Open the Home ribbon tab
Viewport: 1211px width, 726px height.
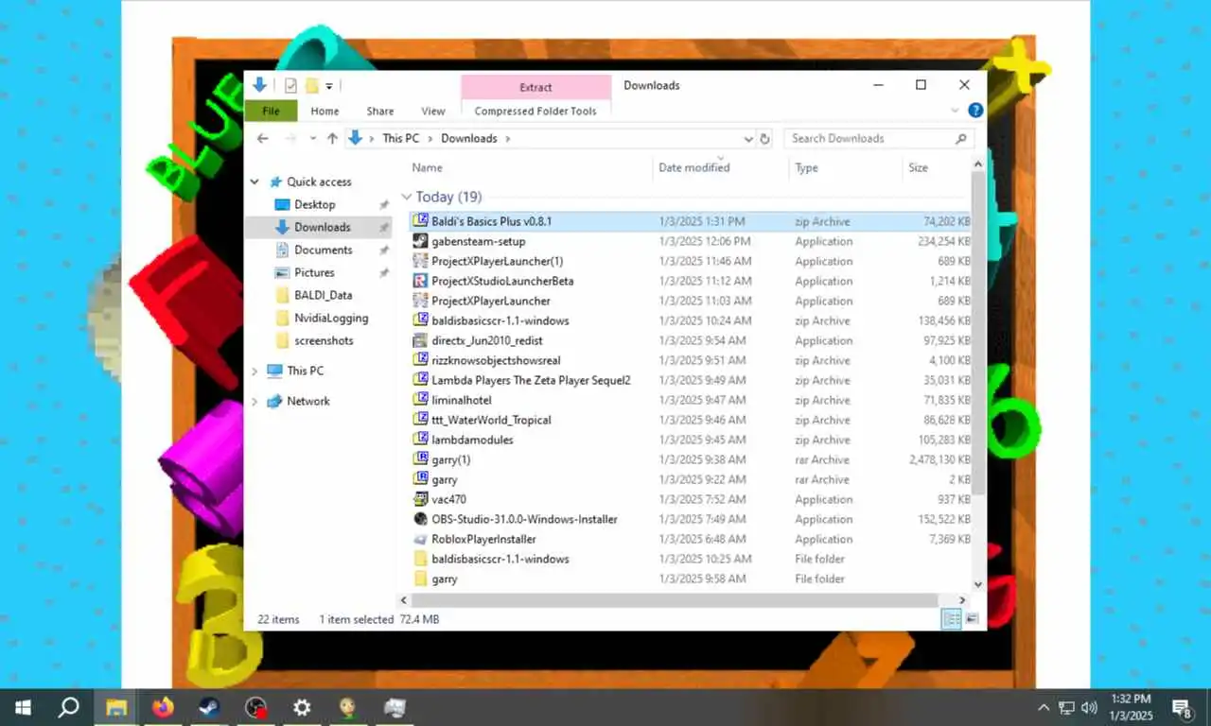click(325, 111)
